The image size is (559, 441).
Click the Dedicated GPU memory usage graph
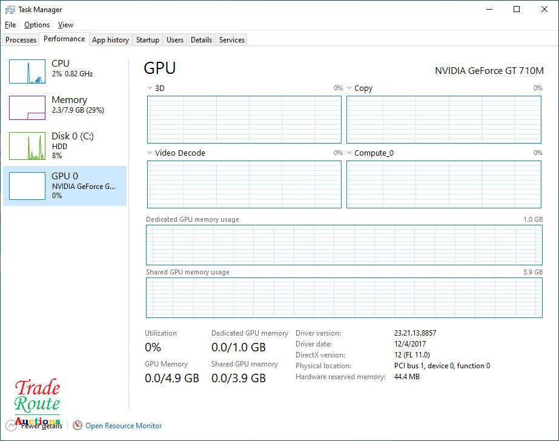[344, 245]
